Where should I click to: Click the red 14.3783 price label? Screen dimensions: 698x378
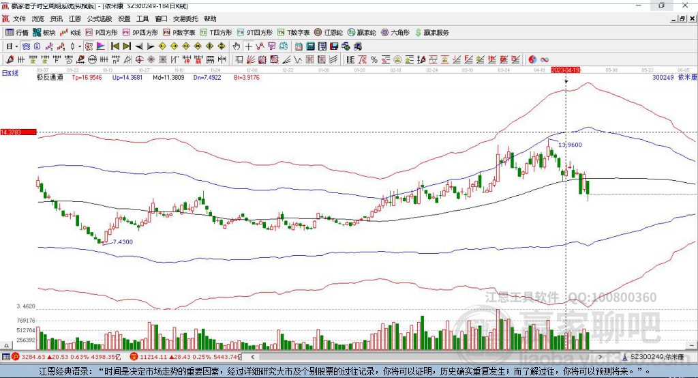click(18, 132)
